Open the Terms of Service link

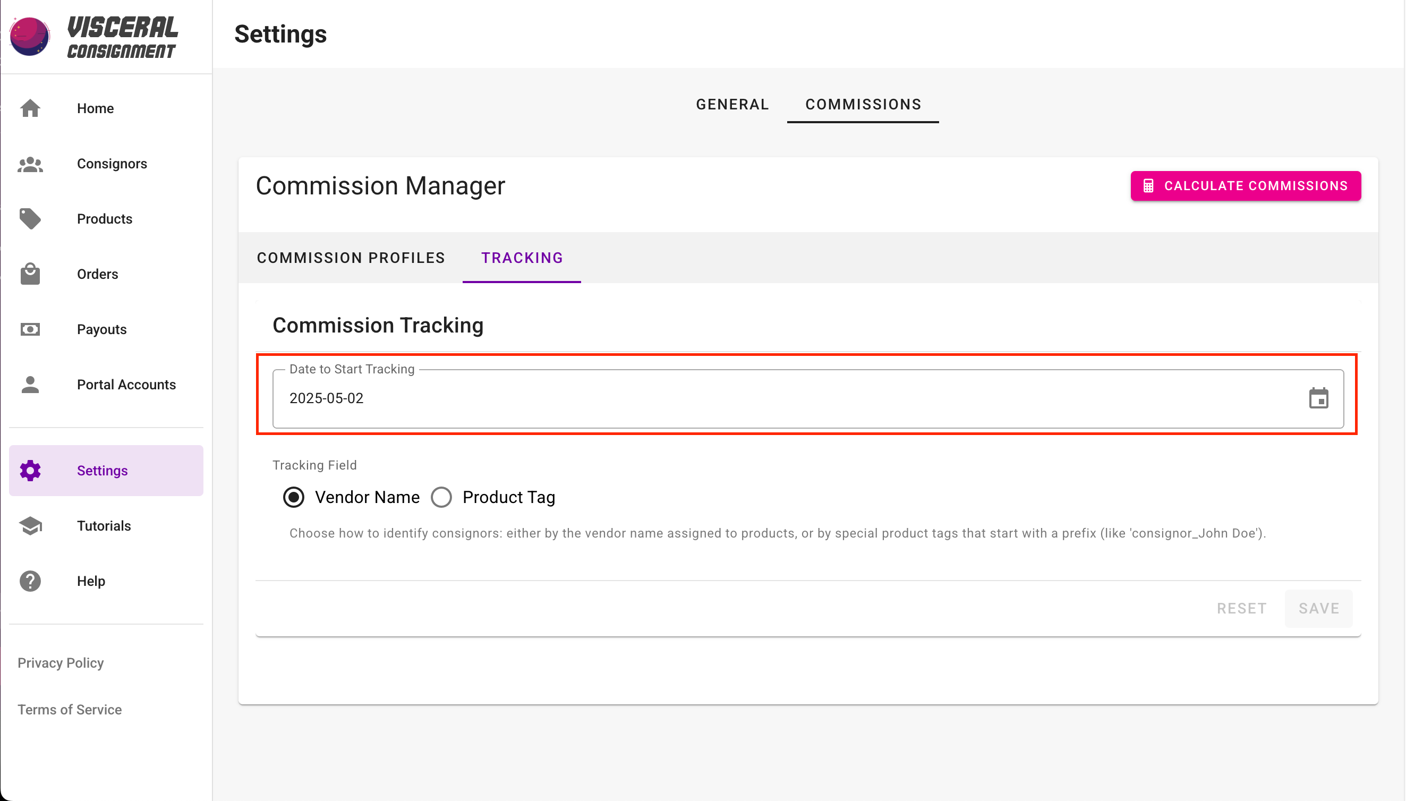click(x=69, y=710)
